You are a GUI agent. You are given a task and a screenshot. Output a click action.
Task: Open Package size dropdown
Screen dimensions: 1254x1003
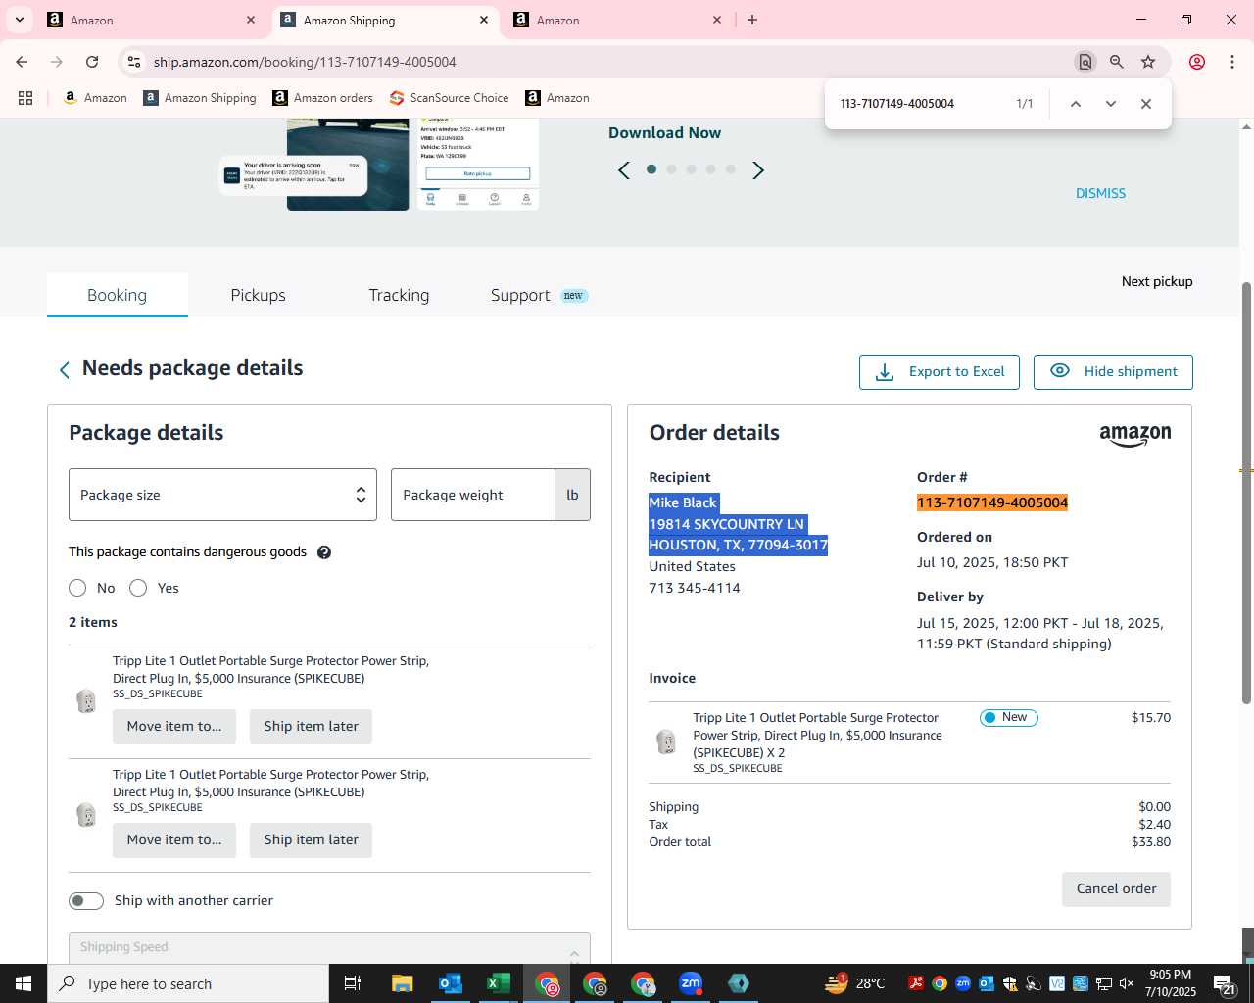click(x=222, y=495)
